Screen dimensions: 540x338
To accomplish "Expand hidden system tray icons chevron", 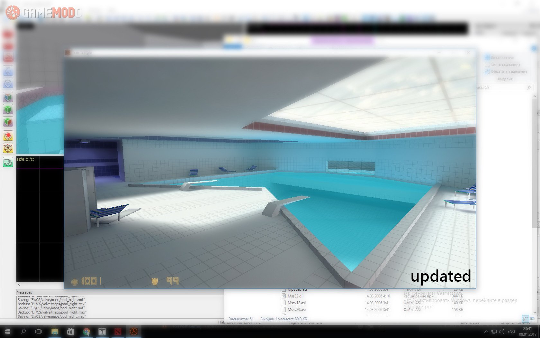I will 486,332.
